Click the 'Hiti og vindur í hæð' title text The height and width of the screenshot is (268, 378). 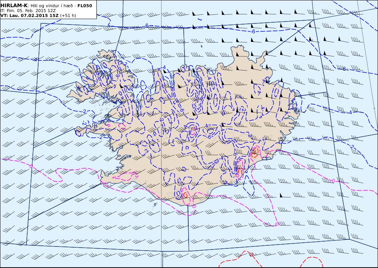pyautogui.click(x=51, y=6)
